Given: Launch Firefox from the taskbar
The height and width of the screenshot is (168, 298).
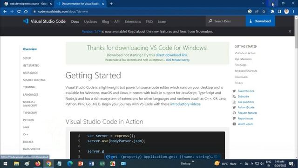Looking at the screenshot, I should click(38, 164).
